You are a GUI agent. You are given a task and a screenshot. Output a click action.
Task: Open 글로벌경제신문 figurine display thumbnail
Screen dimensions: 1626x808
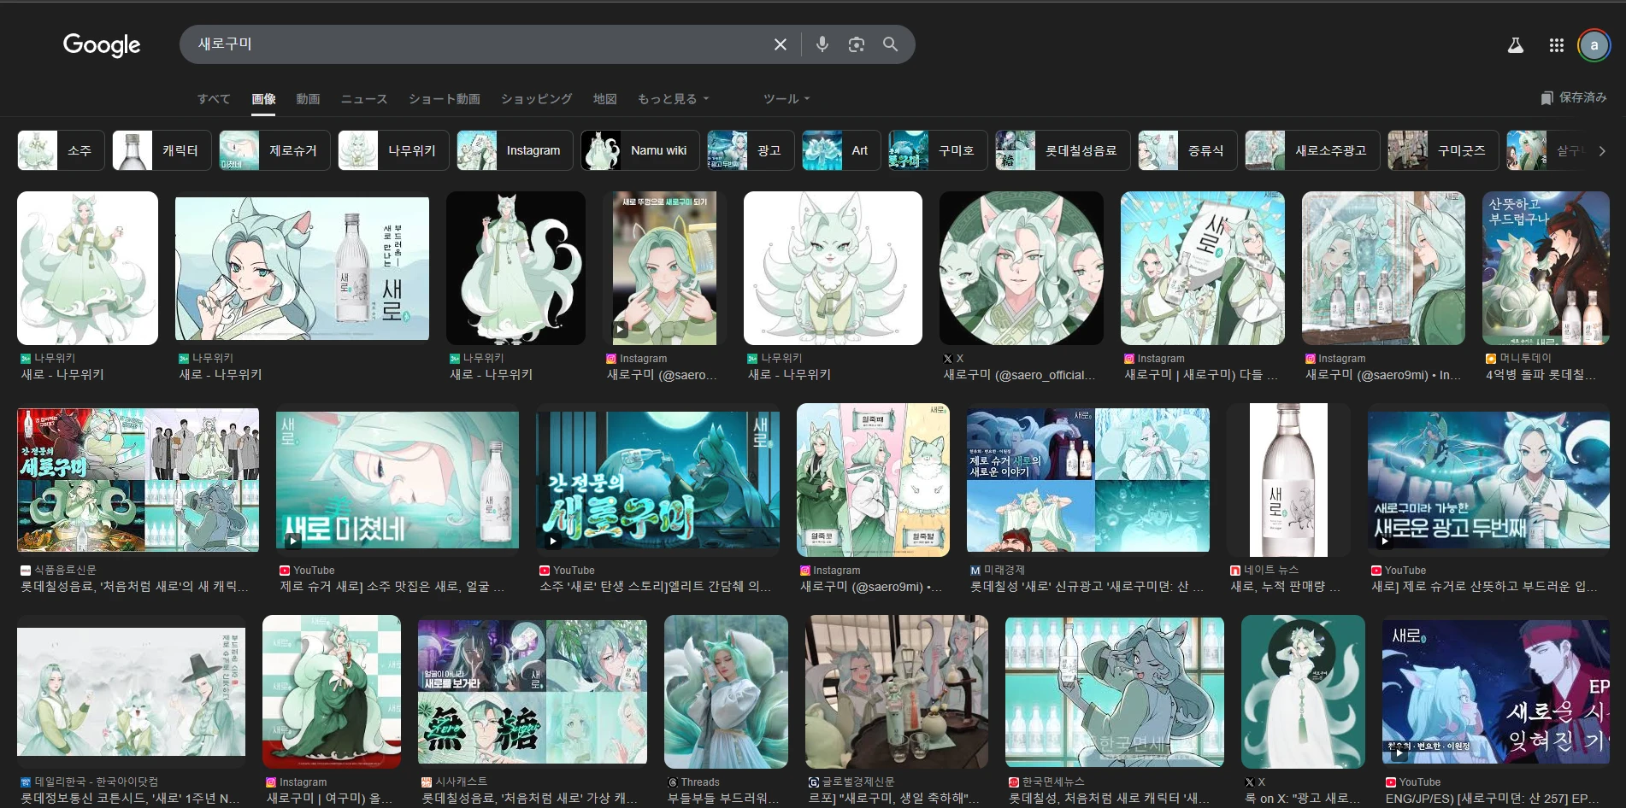(x=897, y=692)
